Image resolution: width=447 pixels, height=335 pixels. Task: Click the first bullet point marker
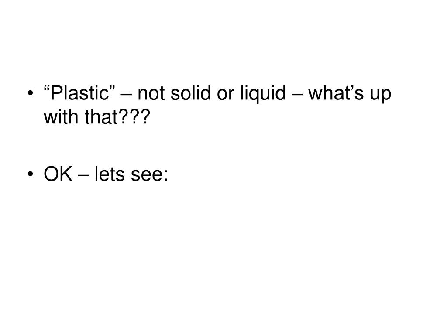31,93
